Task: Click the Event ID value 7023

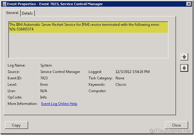Action: pos(44,78)
